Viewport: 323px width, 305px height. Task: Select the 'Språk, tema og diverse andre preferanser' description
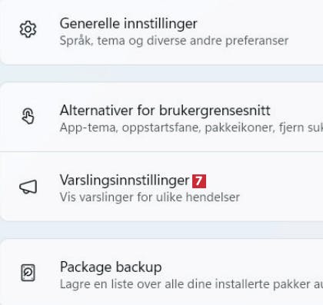tap(174, 41)
